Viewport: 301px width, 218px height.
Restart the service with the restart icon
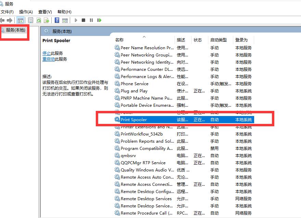point(100,20)
